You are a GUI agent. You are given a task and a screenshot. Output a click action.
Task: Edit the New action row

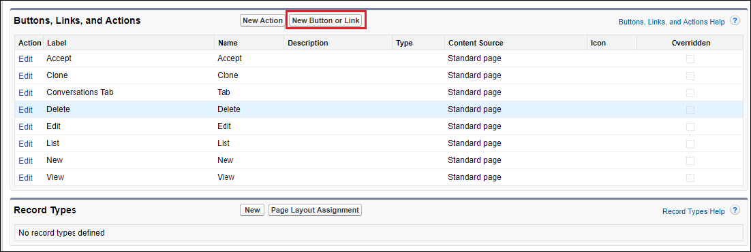pos(25,160)
